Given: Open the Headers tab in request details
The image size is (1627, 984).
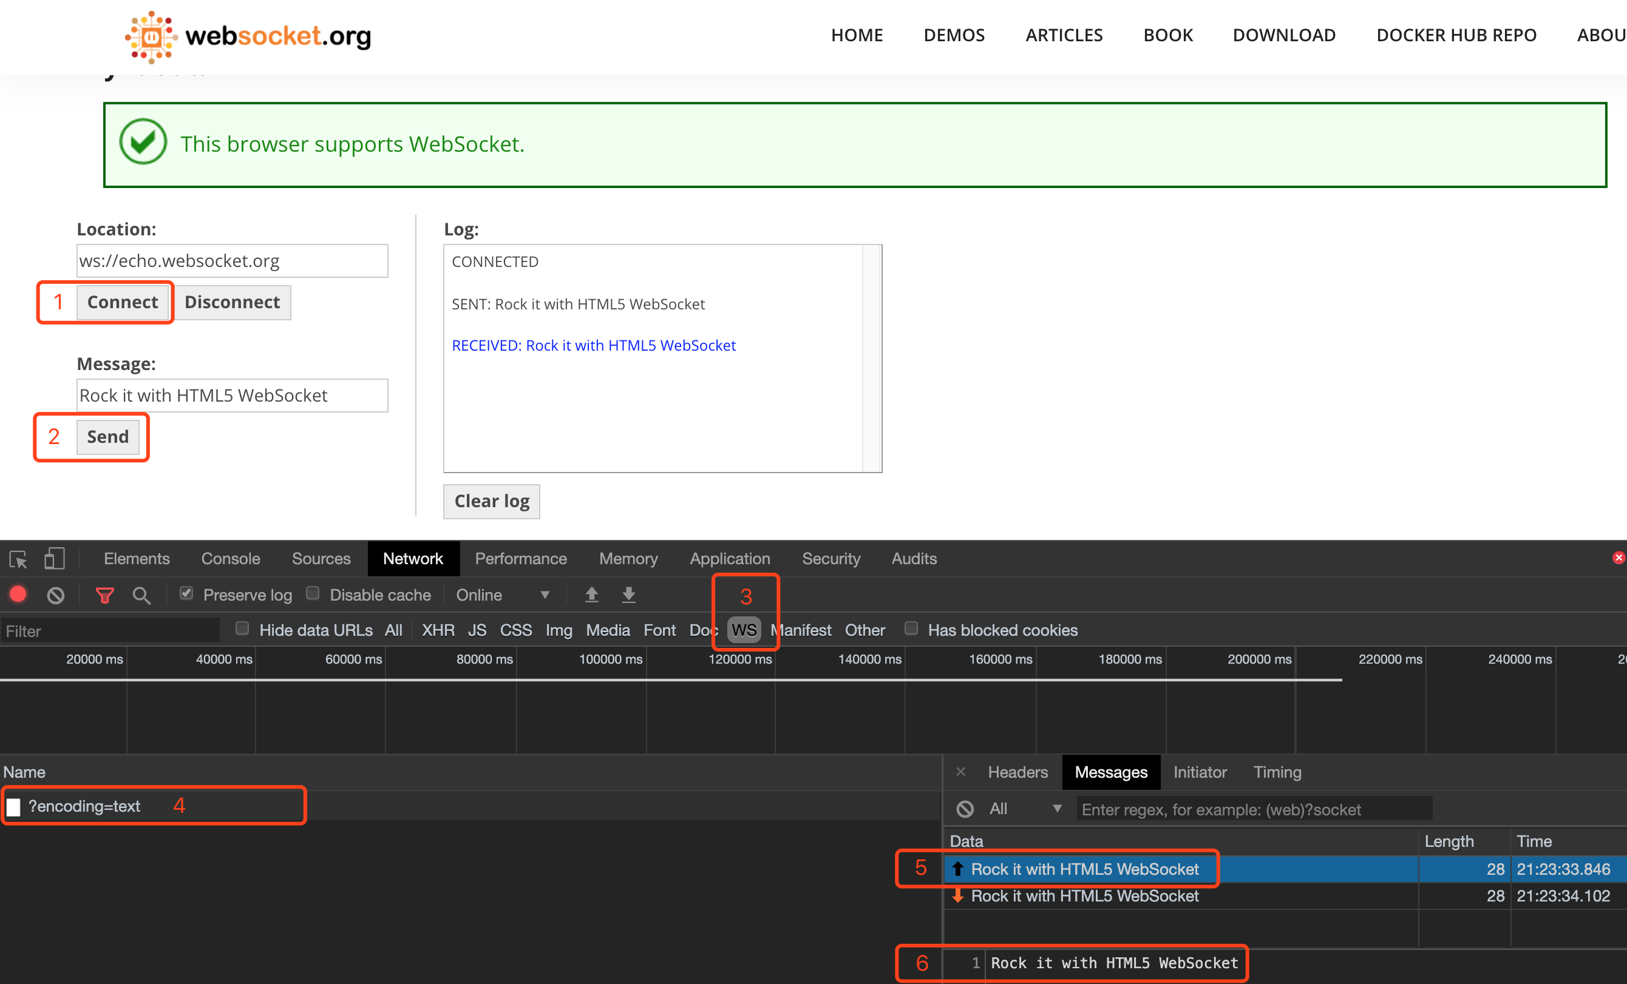Looking at the screenshot, I should click(1017, 772).
